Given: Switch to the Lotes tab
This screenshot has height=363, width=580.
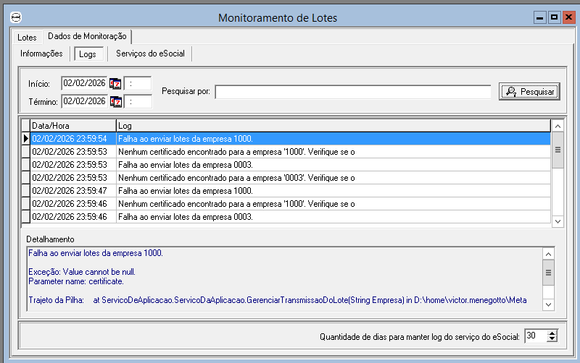Looking at the screenshot, I should [27, 37].
